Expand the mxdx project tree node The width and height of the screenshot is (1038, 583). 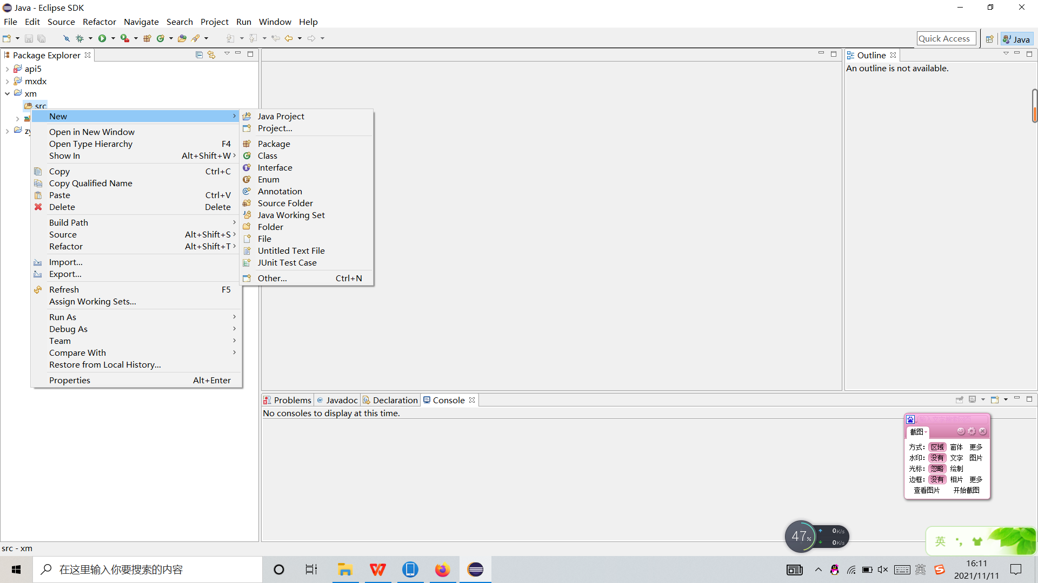7,82
